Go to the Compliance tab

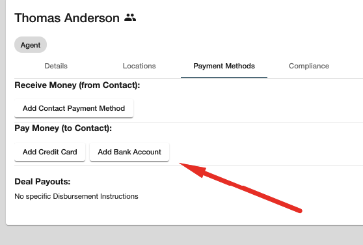(309, 66)
